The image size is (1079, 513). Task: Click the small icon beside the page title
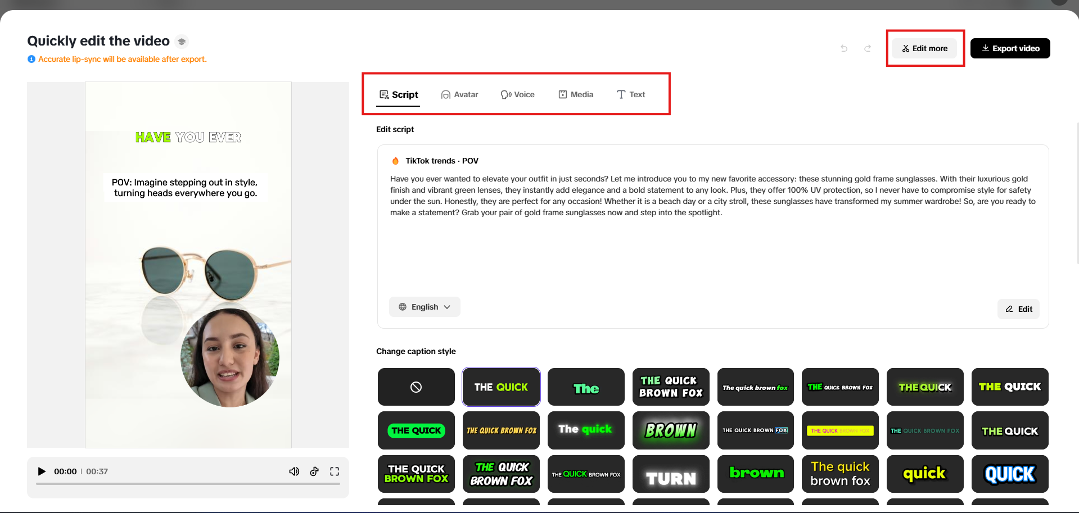(181, 41)
